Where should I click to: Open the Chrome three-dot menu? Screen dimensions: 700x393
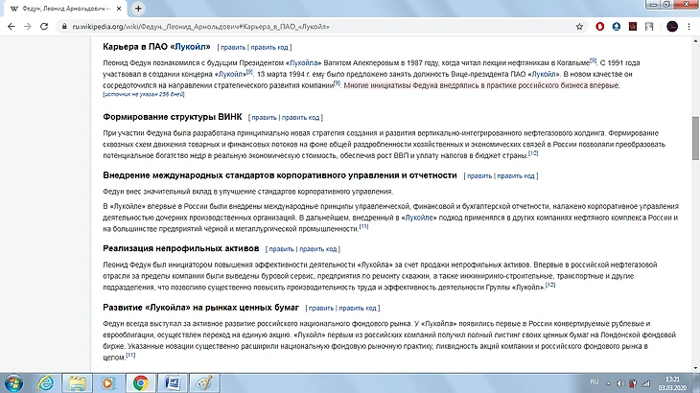[x=690, y=26]
